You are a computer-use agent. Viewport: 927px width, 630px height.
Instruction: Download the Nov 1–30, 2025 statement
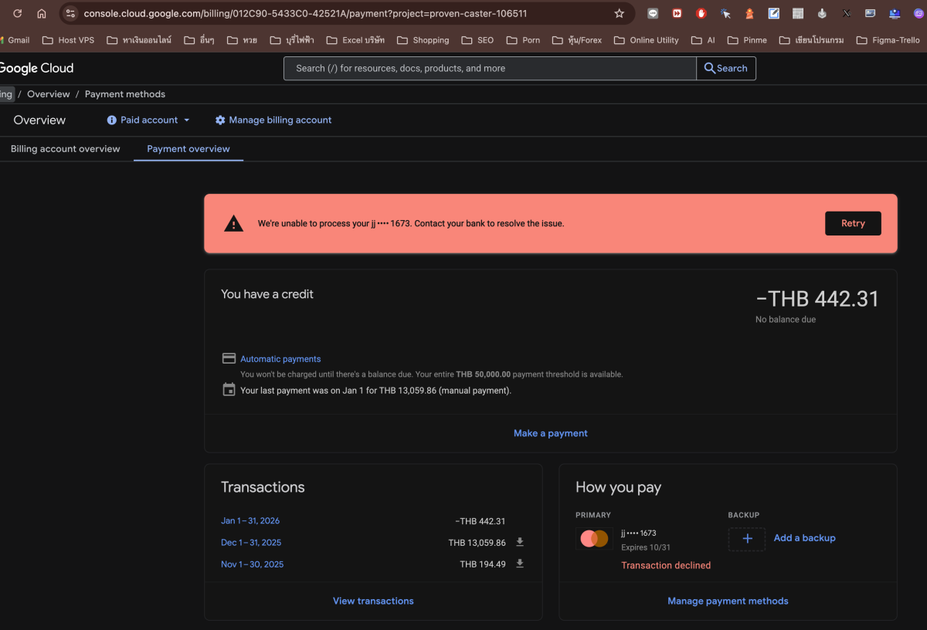click(520, 564)
